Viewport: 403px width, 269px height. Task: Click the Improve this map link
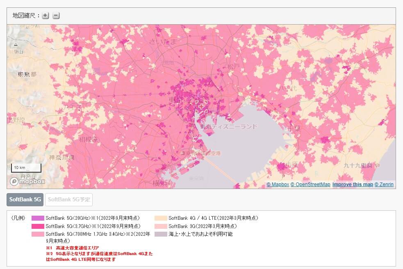[353, 185]
